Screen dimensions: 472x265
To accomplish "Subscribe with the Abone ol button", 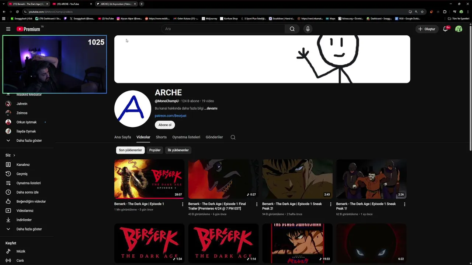I will pos(165,125).
